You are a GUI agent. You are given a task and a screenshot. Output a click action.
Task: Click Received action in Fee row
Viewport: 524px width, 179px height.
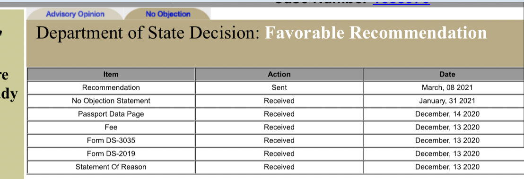click(279, 127)
